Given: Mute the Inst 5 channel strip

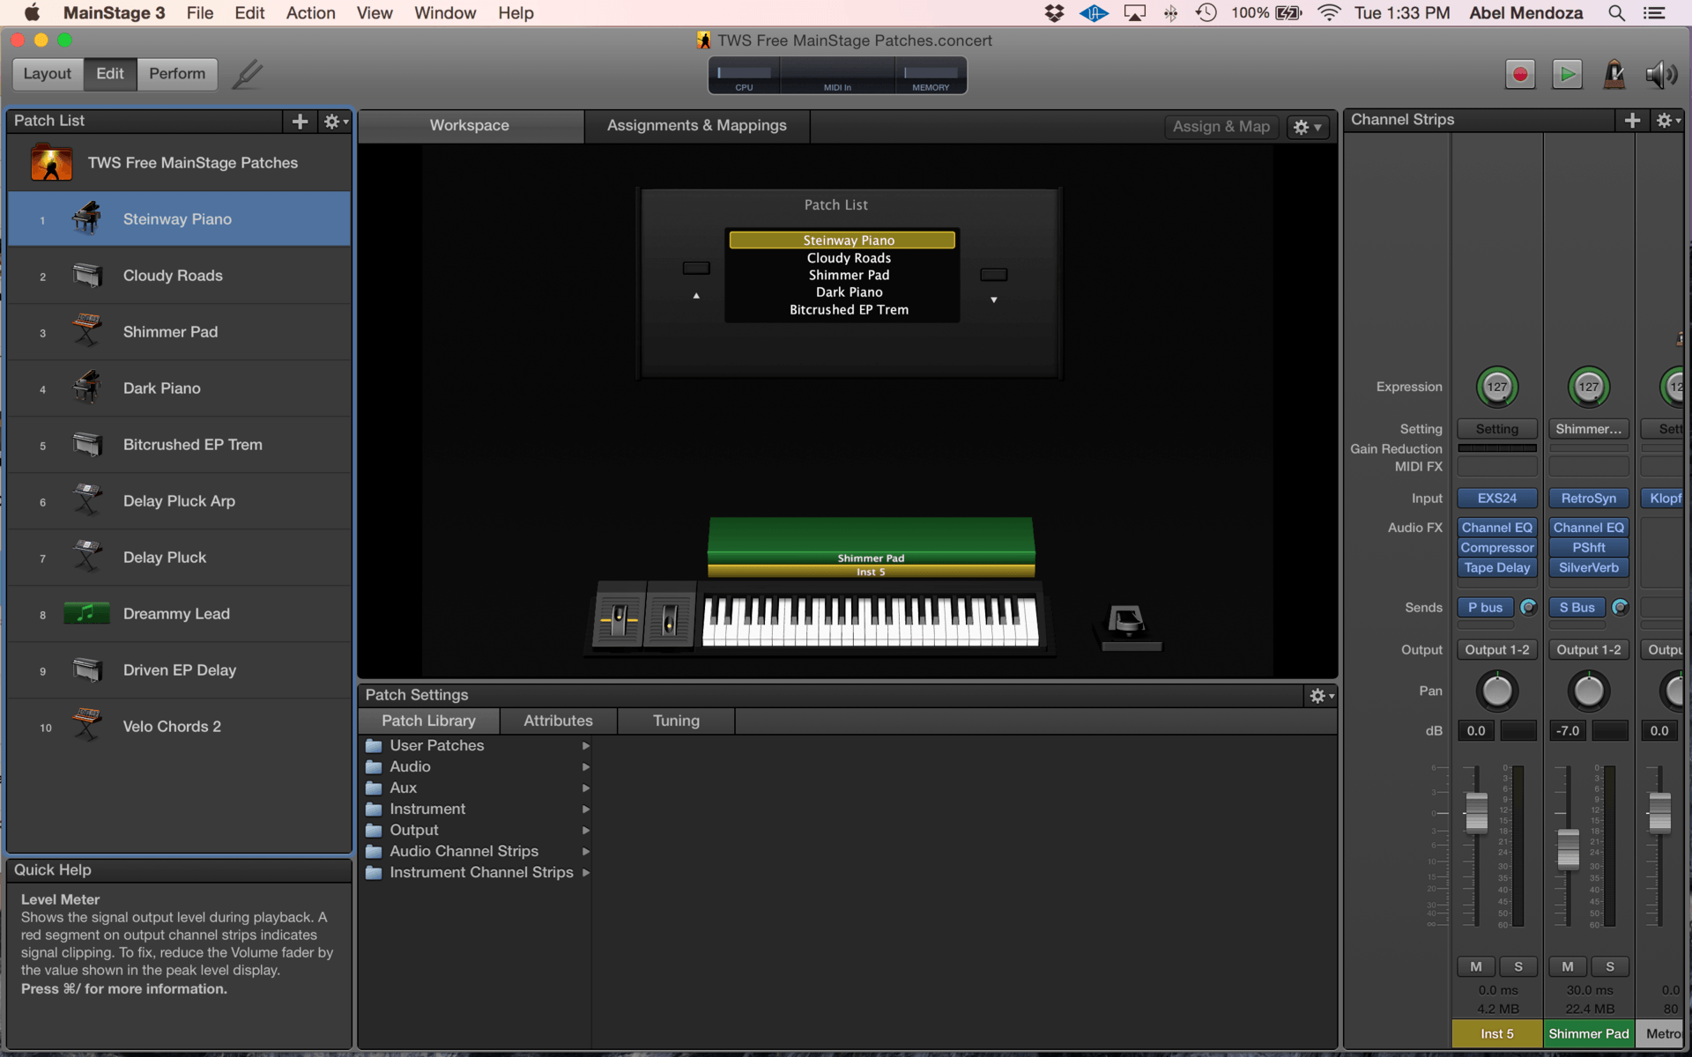Looking at the screenshot, I should tap(1475, 966).
